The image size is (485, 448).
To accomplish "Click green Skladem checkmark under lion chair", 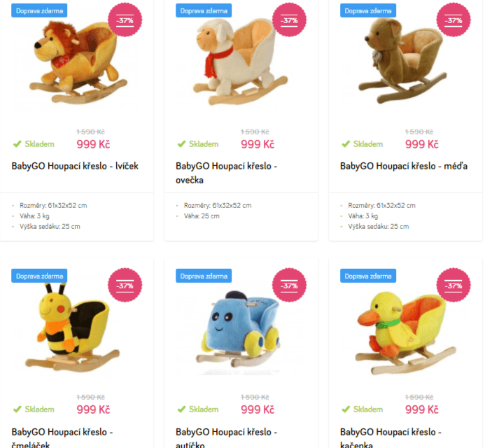I will 17,144.
